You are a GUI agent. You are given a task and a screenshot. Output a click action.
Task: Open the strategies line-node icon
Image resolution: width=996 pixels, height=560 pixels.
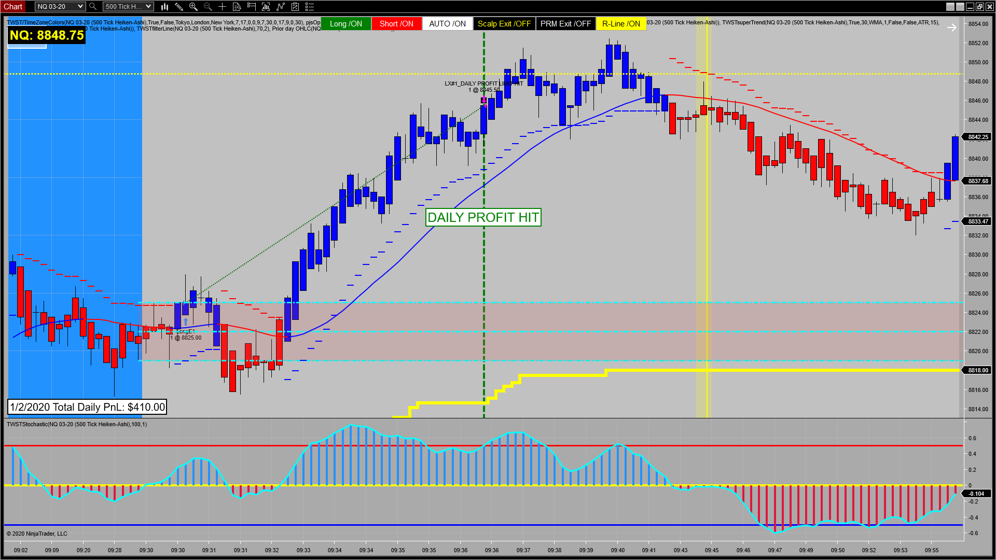[x=281, y=7]
